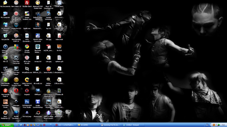Open Macromedia Dreamweaver shortcut

point(5,82)
